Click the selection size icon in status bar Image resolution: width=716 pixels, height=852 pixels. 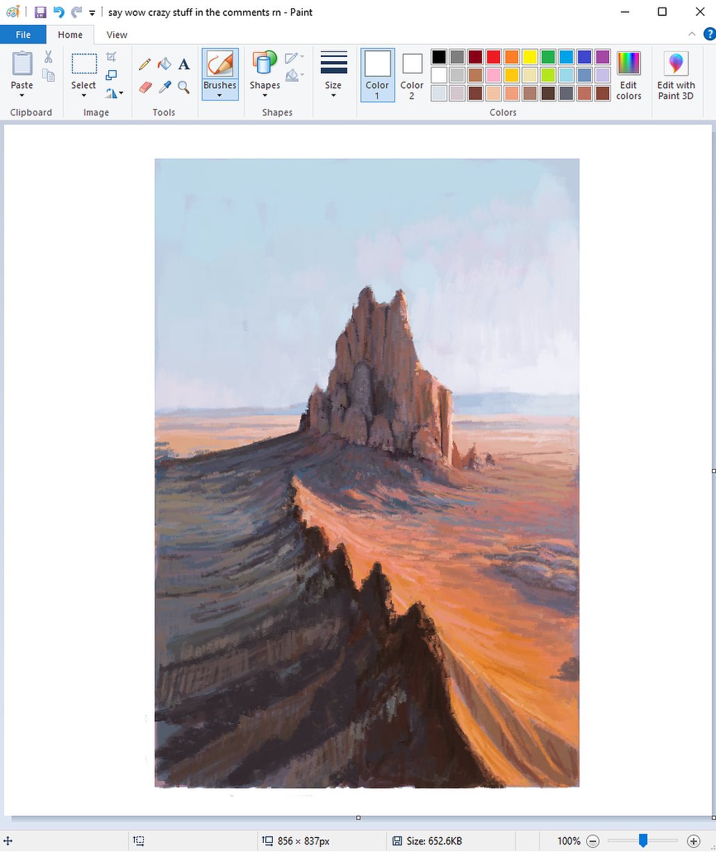tap(139, 841)
